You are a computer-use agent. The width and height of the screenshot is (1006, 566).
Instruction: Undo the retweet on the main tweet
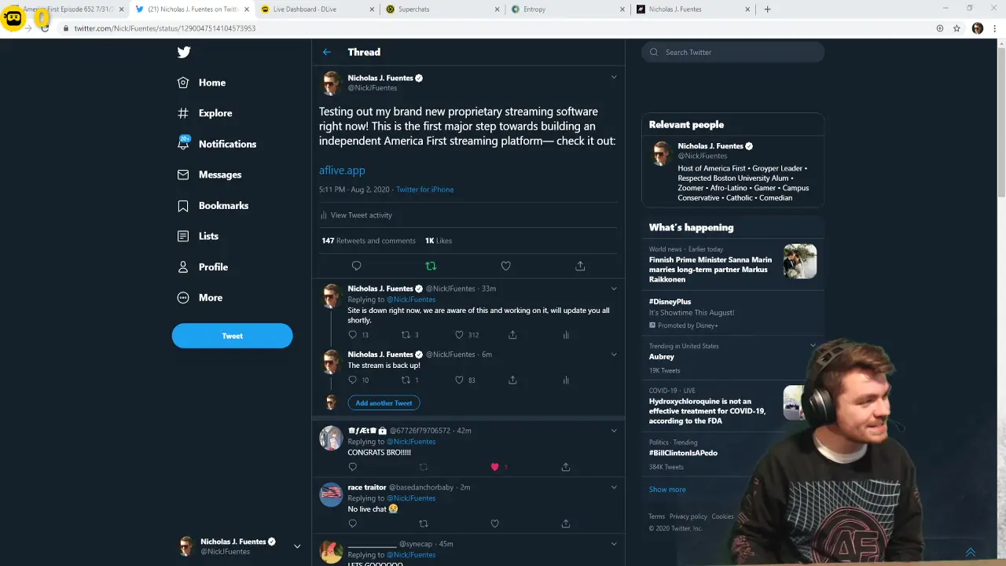click(x=431, y=266)
